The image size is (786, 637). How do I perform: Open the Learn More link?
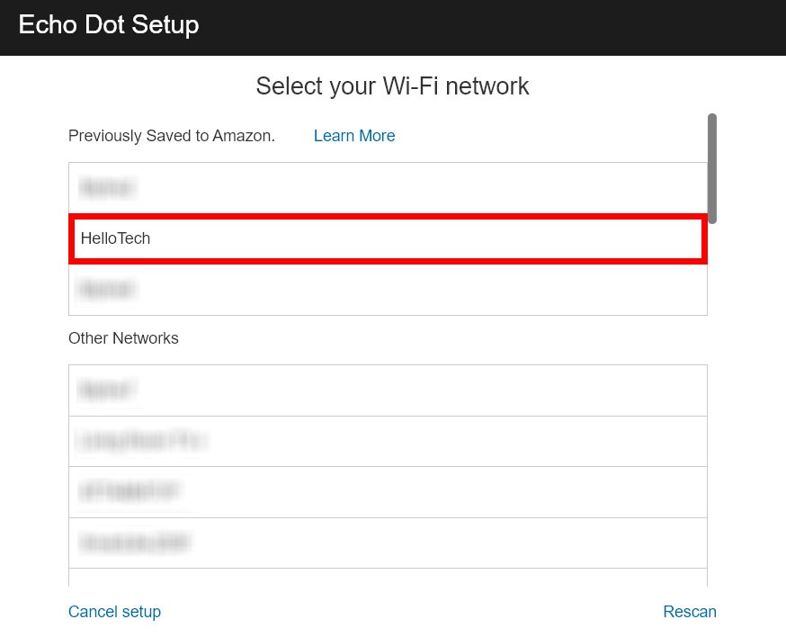click(353, 136)
